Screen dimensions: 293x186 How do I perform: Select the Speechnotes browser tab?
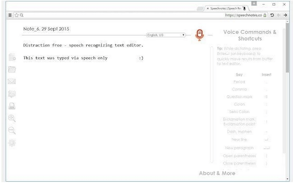coord(226,8)
